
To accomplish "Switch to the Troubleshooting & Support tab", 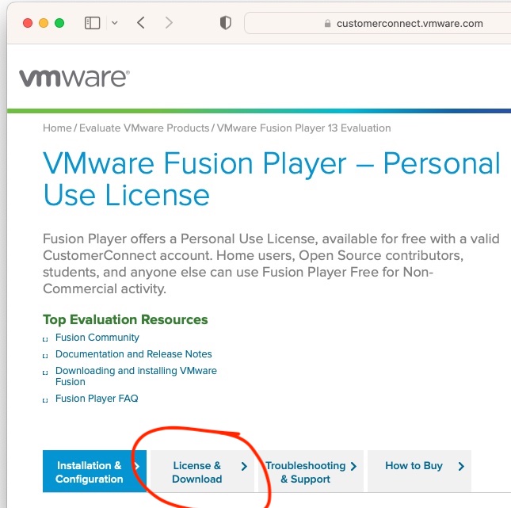I will [x=305, y=472].
